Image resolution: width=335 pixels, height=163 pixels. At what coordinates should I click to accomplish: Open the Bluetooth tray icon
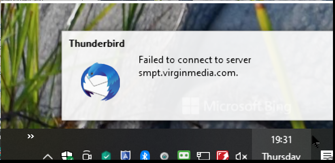145,156
